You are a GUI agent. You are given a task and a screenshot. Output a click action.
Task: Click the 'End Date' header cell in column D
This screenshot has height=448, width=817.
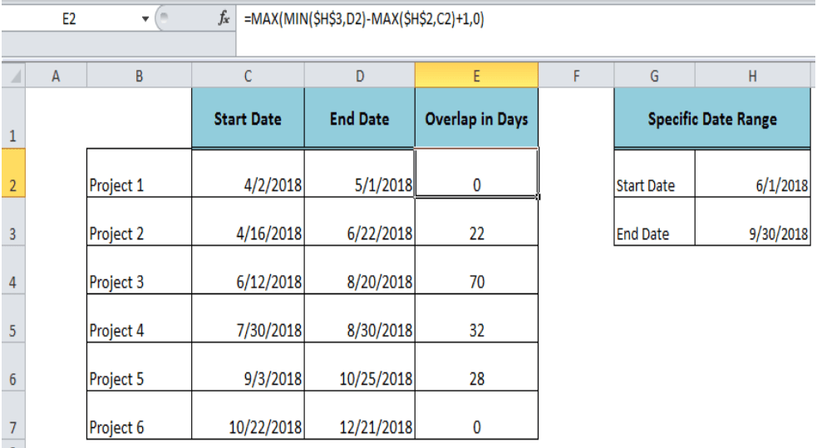[360, 118]
